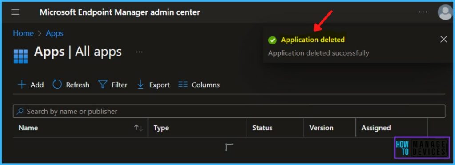This screenshot has height=165, width=455.
Task: Click the green success checkmark icon
Action: point(272,40)
